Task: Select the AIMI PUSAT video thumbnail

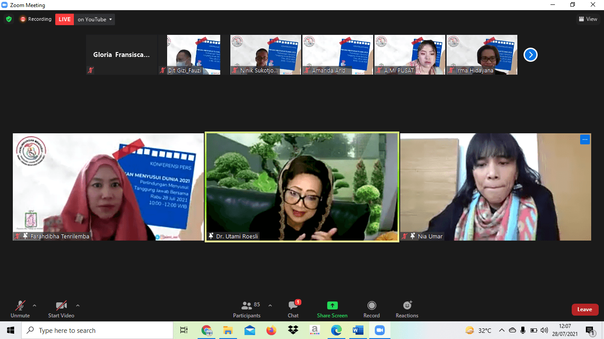Action: click(x=410, y=55)
